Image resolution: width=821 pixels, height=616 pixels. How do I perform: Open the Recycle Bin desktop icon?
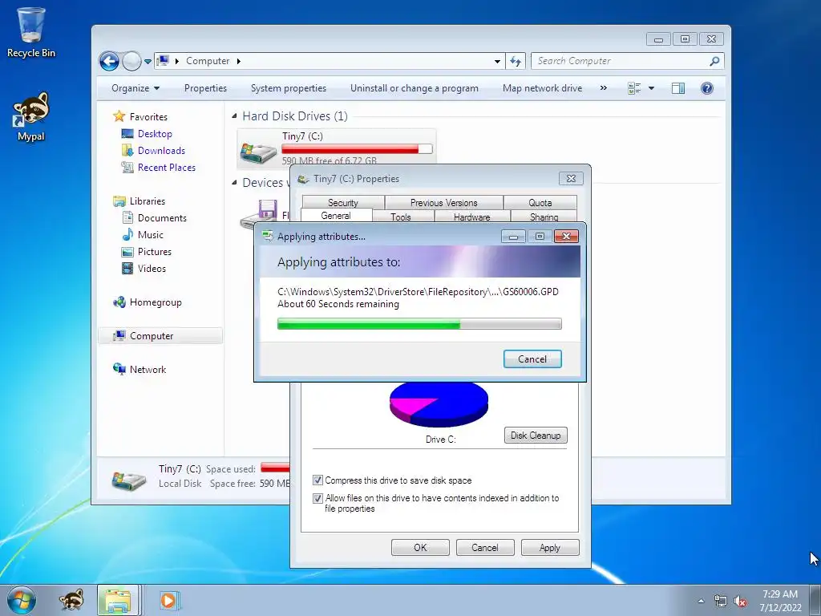point(31,32)
